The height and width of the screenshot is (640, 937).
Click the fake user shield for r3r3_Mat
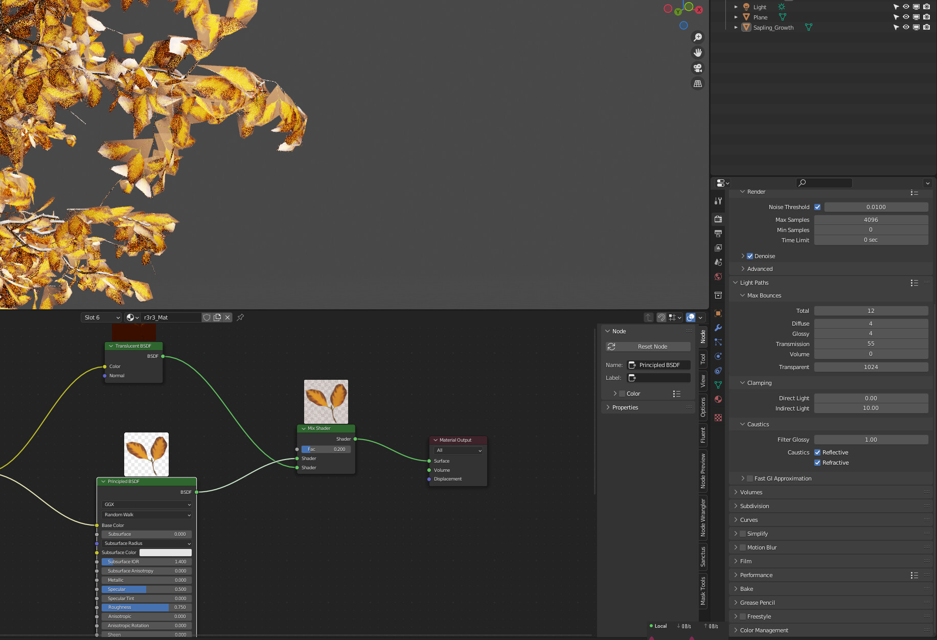click(207, 317)
